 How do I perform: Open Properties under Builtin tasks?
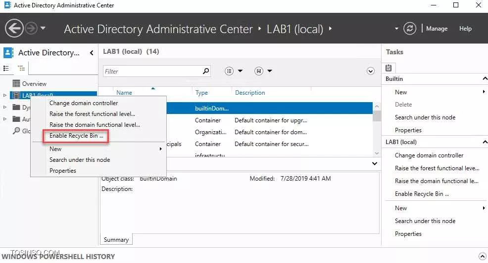tap(408, 130)
